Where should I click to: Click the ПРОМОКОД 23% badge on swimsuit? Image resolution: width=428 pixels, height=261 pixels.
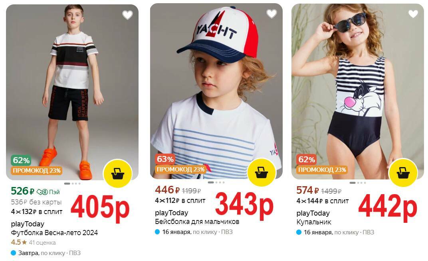coord(322,169)
